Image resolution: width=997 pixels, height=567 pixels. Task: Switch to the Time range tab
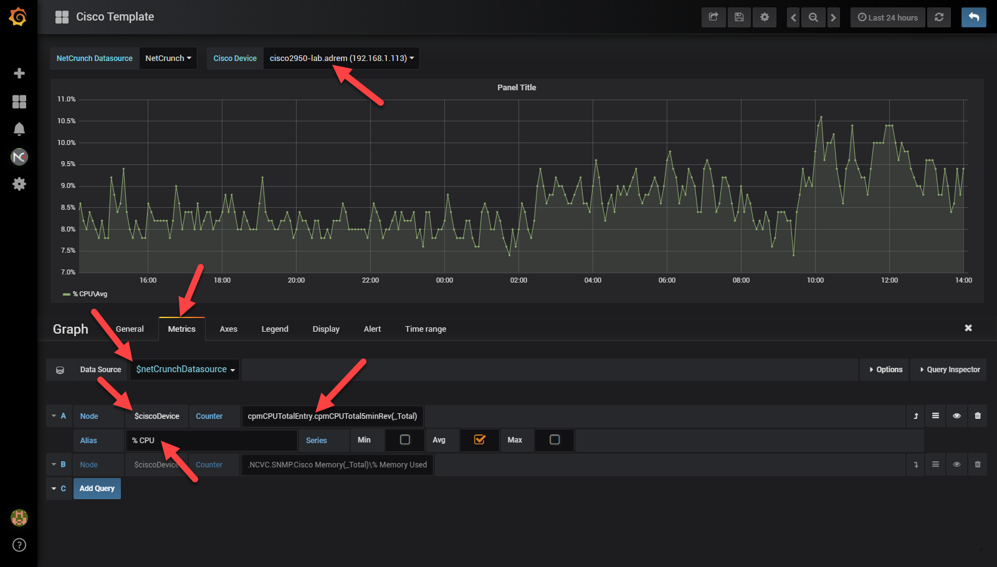coord(426,329)
